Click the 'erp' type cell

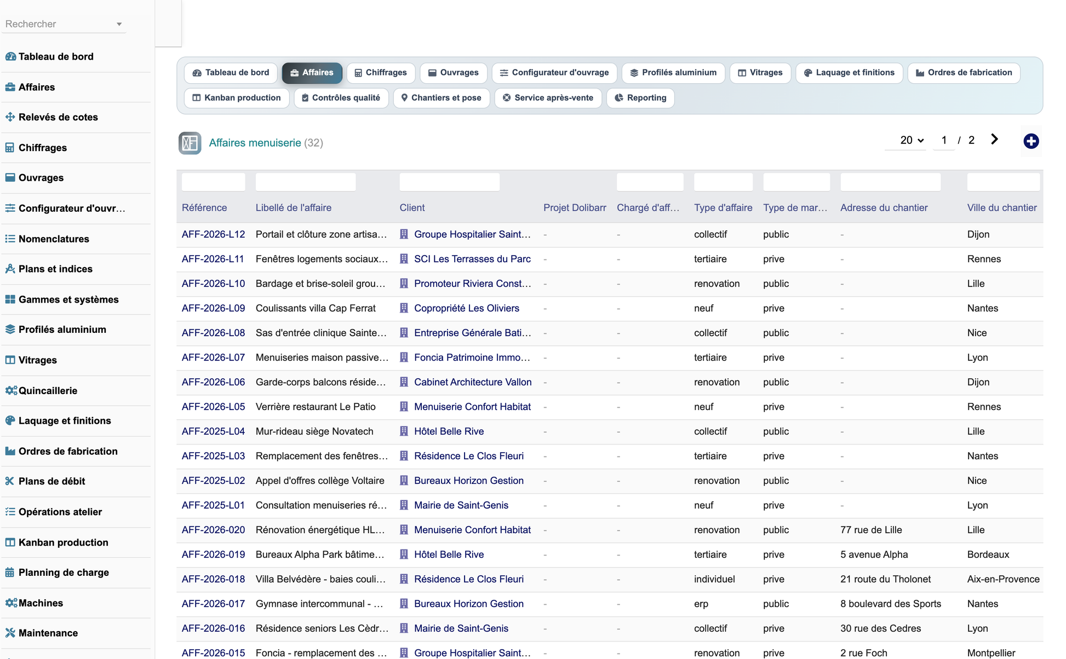pyautogui.click(x=701, y=604)
